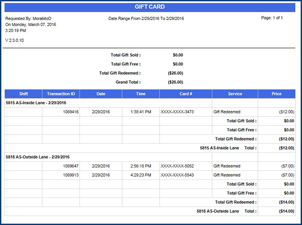Click the Transaction ID column header
The image size is (302, 225).
61,94
